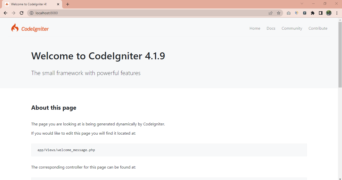Open a new tab with plus button

[x=68, y=4]
